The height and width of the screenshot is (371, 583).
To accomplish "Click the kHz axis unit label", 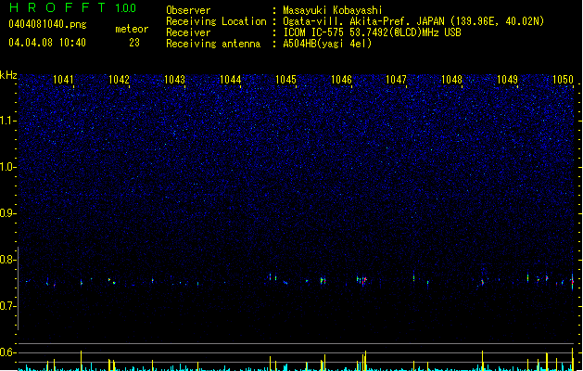I will point(8,75).
